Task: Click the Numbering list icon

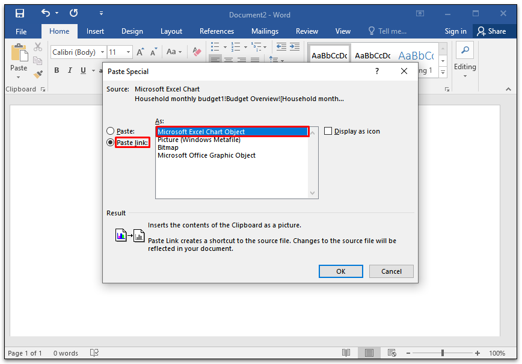Action: (236, 47)
